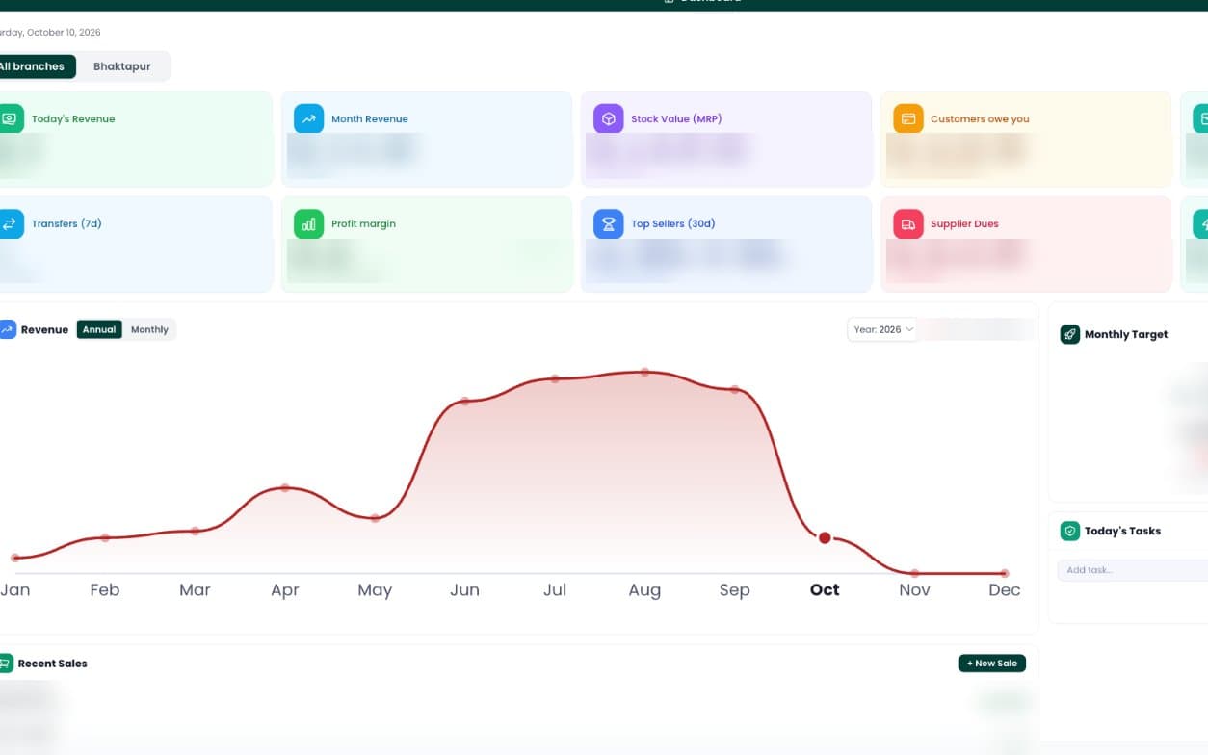
Task: Click the Dec axis label
Action: [1005, 590]
